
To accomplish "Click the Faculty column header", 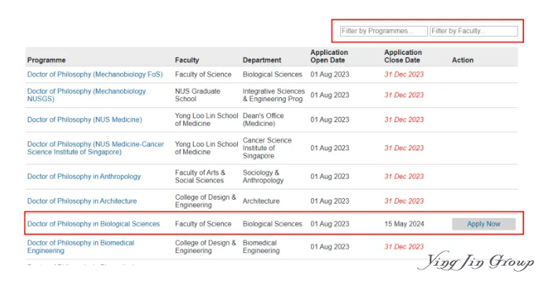I will point(187,60).
